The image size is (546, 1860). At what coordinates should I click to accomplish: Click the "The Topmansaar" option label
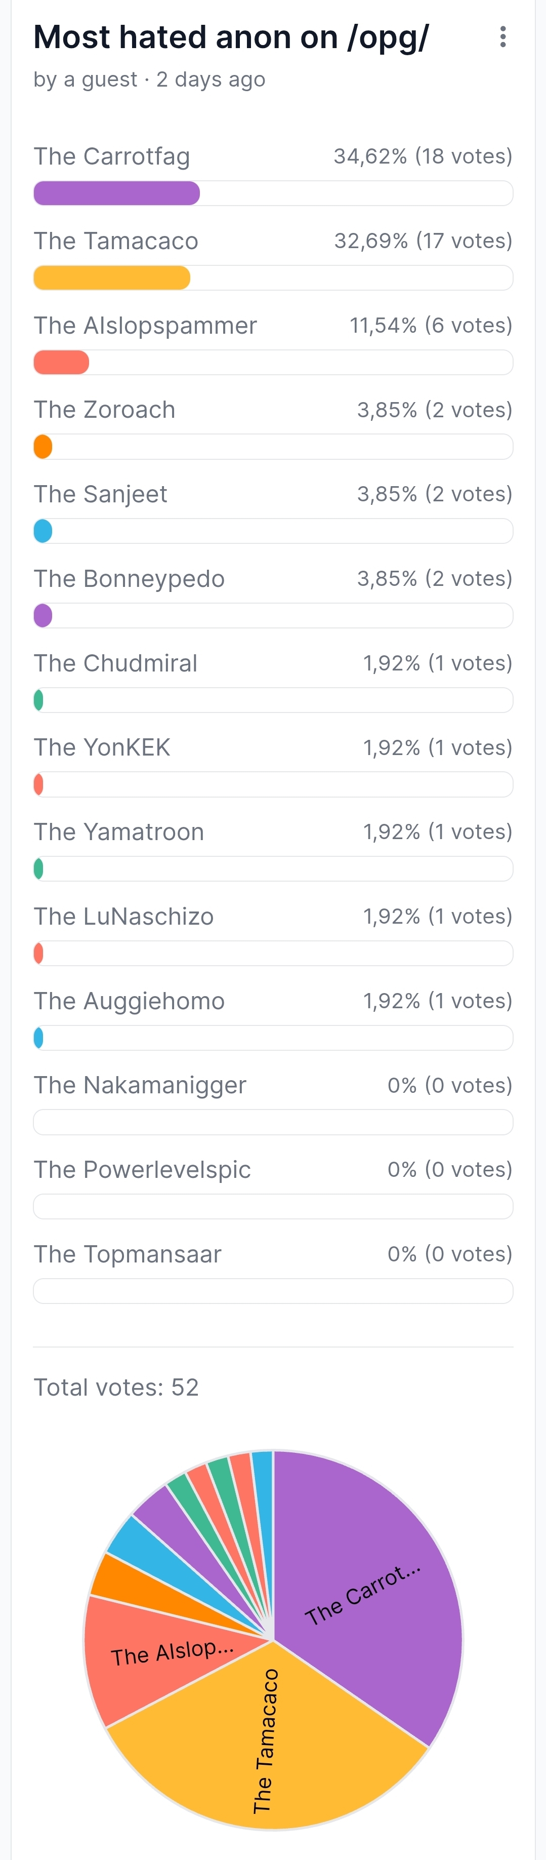pos(128,1254)
